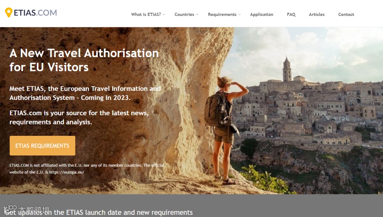Screen dimensions: 383x217
Task: Open the Contact page
Action: 346,15
